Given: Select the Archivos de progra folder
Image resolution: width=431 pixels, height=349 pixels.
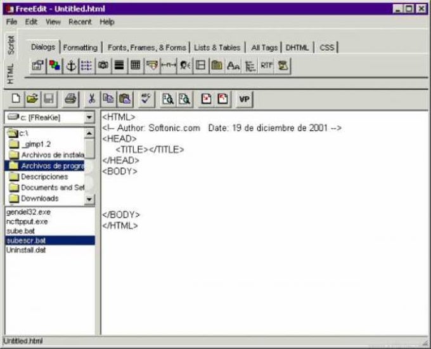Looking at the screenshot, I should pyautogui.click(x=44, y=166).
